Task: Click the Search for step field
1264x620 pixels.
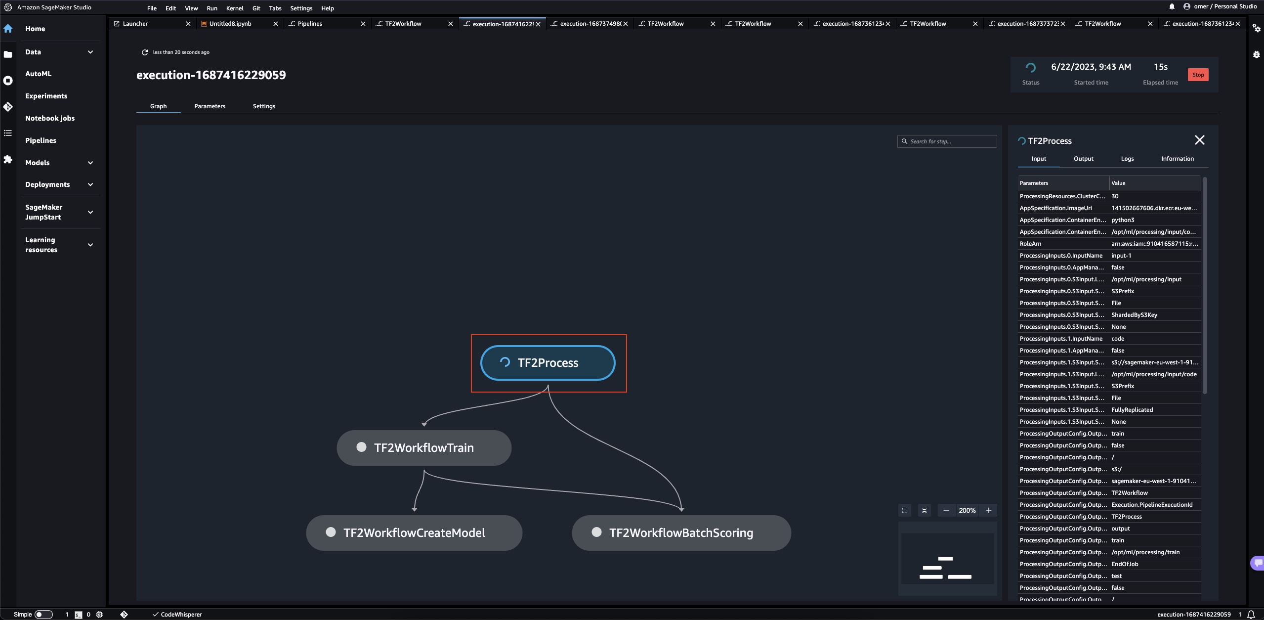Action: coord(947,141)
